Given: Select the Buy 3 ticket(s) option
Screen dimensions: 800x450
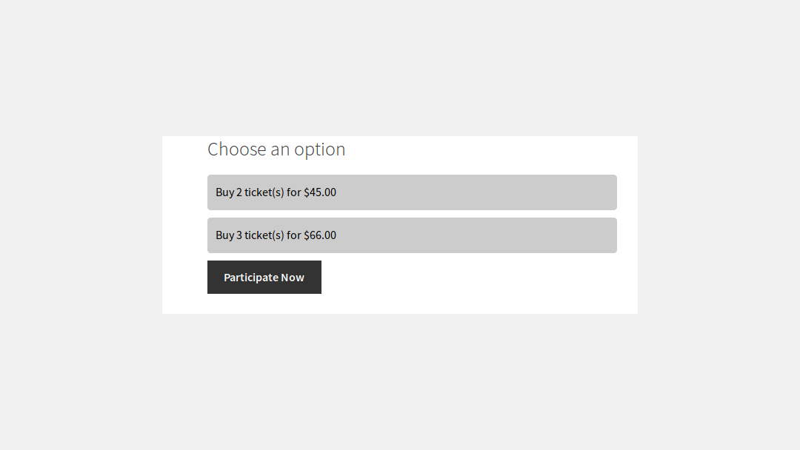Looking at the screenshot, I should (x=412, y=235).
